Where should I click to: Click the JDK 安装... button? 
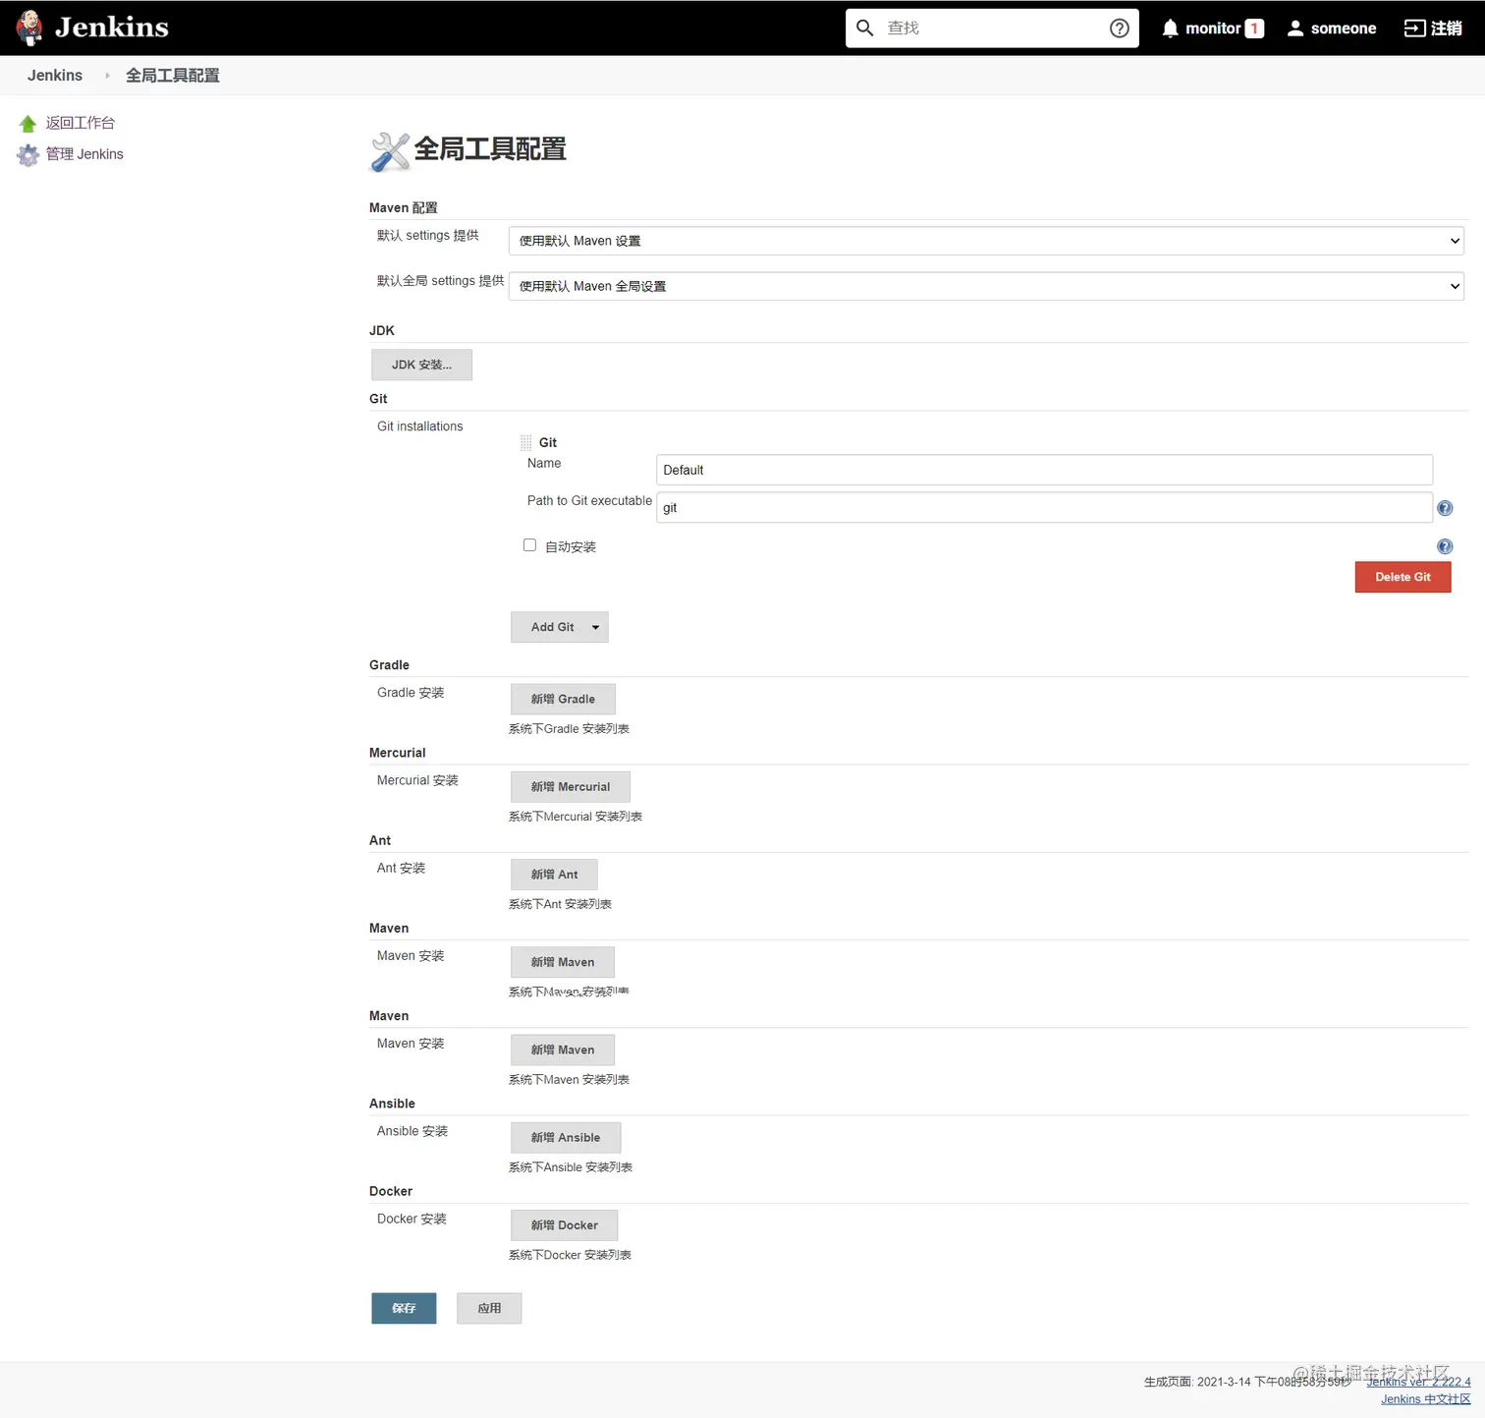pos(421,365)
